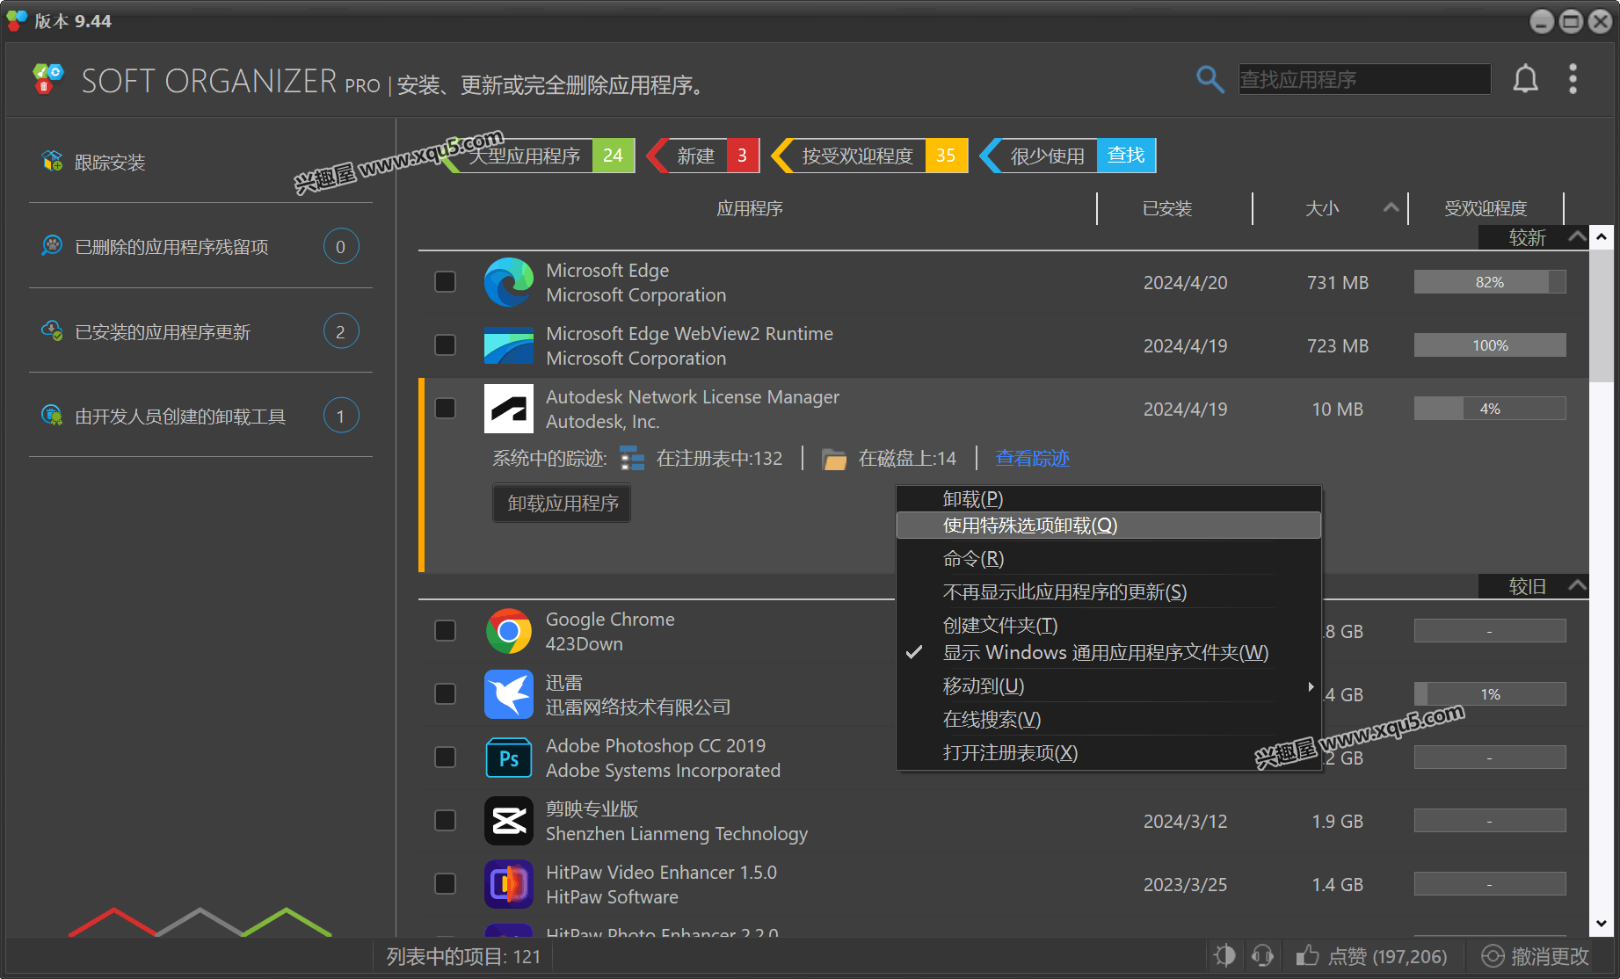Click the Edge WebView2 Runtime icon
This screenshot has height=979, width=1620.
click(509, 345)
